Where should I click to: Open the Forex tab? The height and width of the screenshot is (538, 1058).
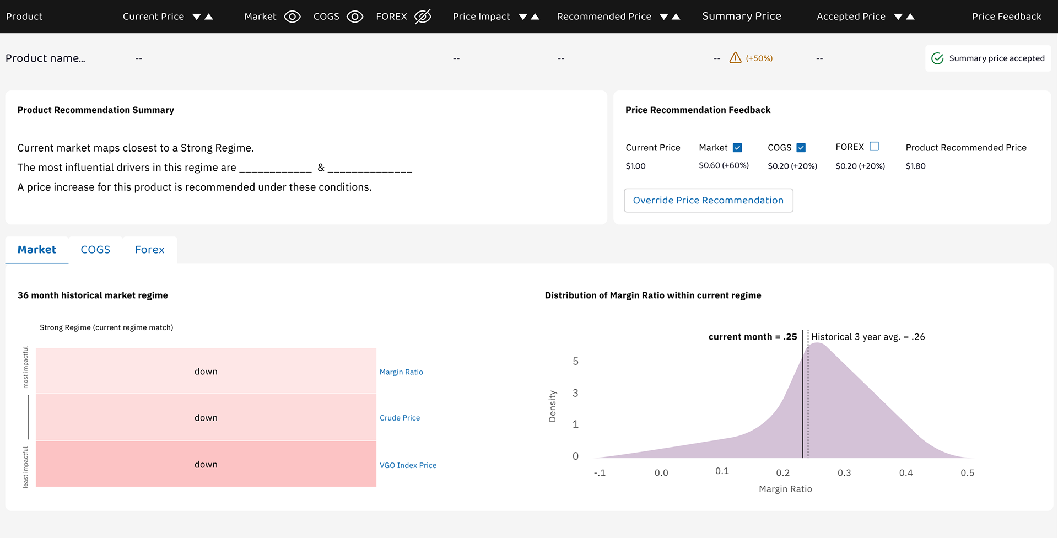(149, 250)
